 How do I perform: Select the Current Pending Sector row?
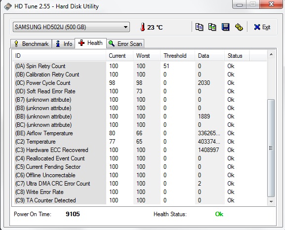[140, 167]
